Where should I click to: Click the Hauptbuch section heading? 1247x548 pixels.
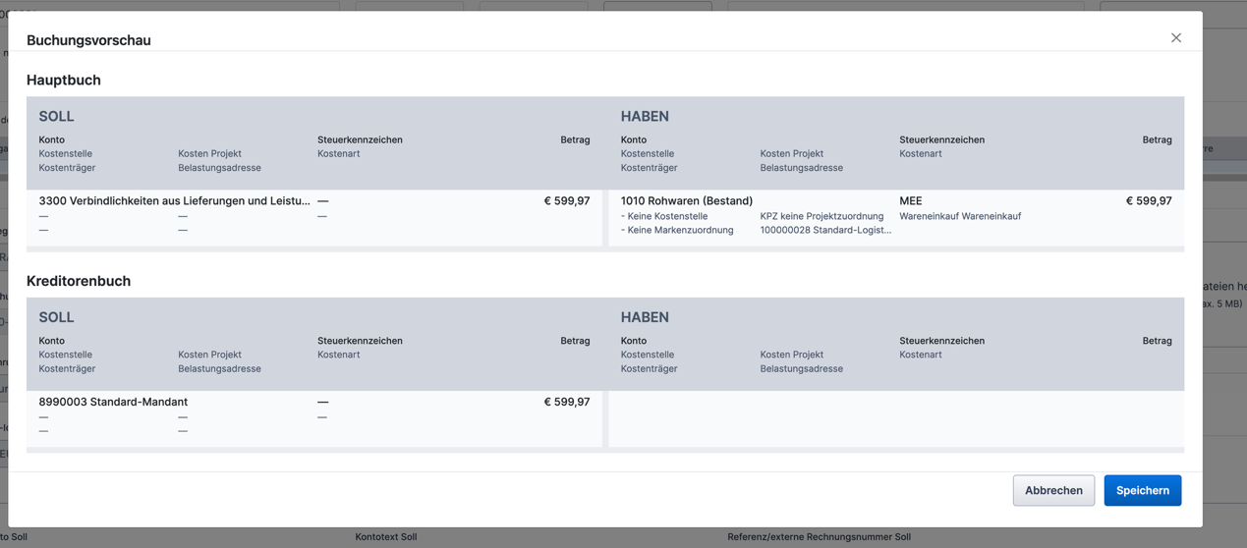(64, 80)
